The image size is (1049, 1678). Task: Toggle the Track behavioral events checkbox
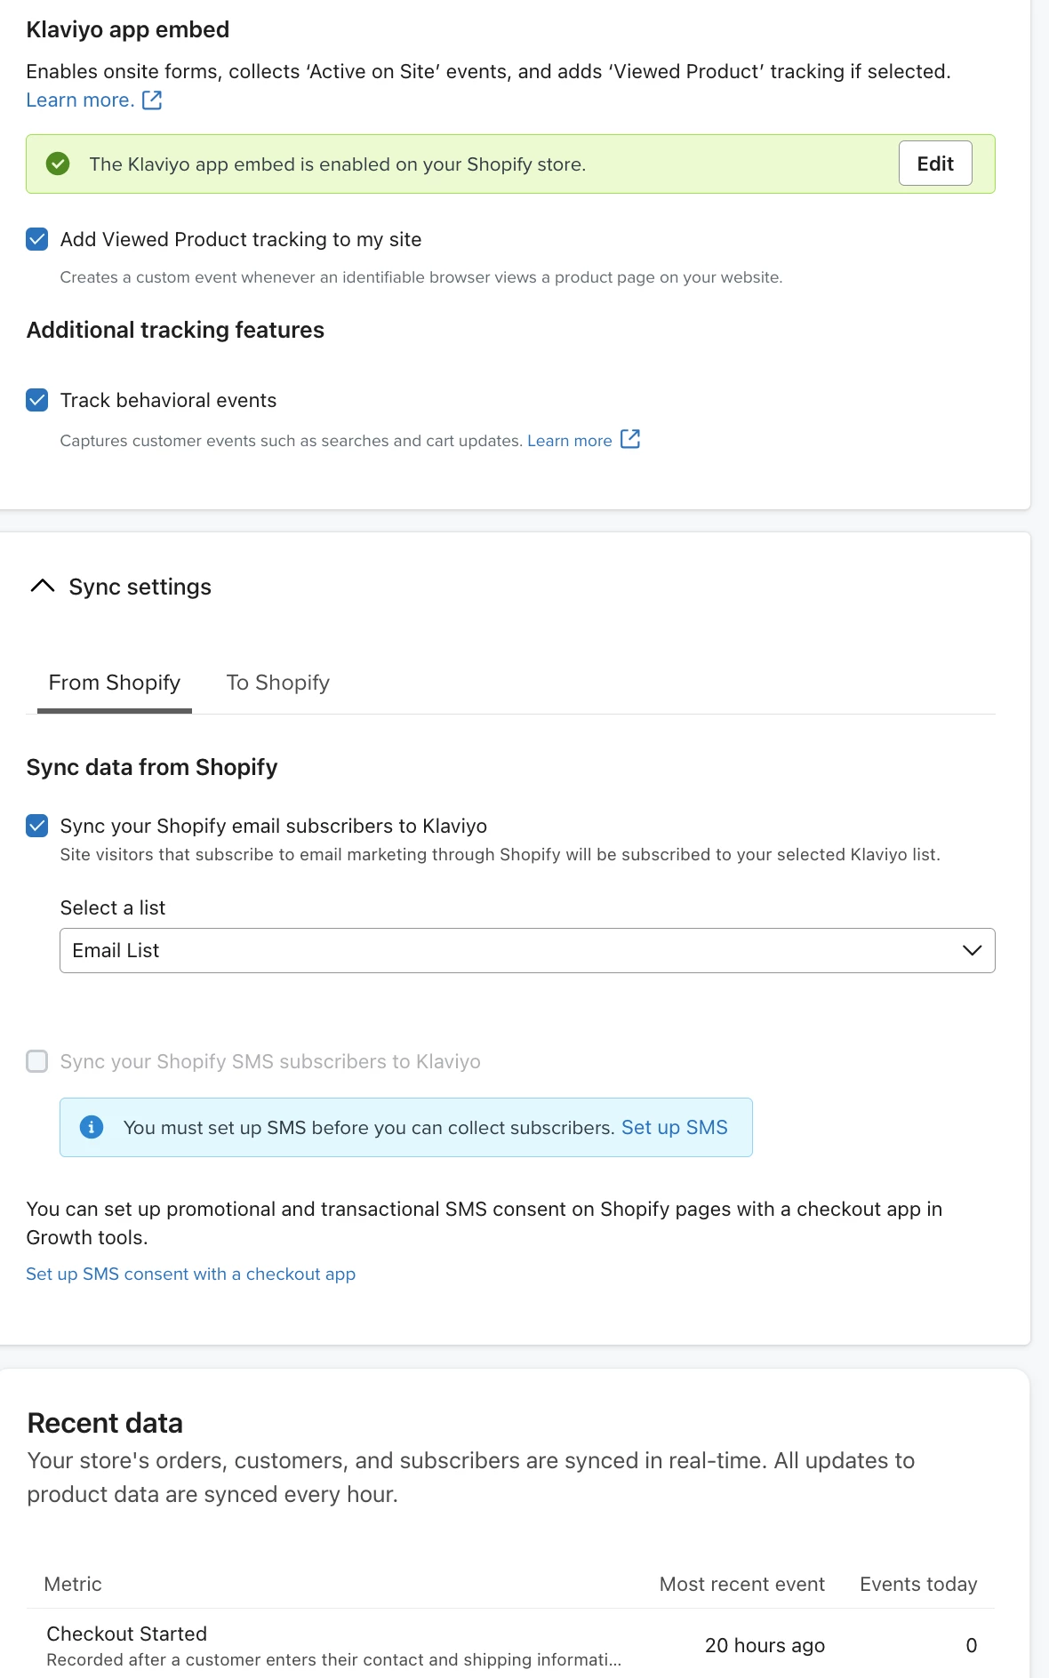(x=37, y=400)
